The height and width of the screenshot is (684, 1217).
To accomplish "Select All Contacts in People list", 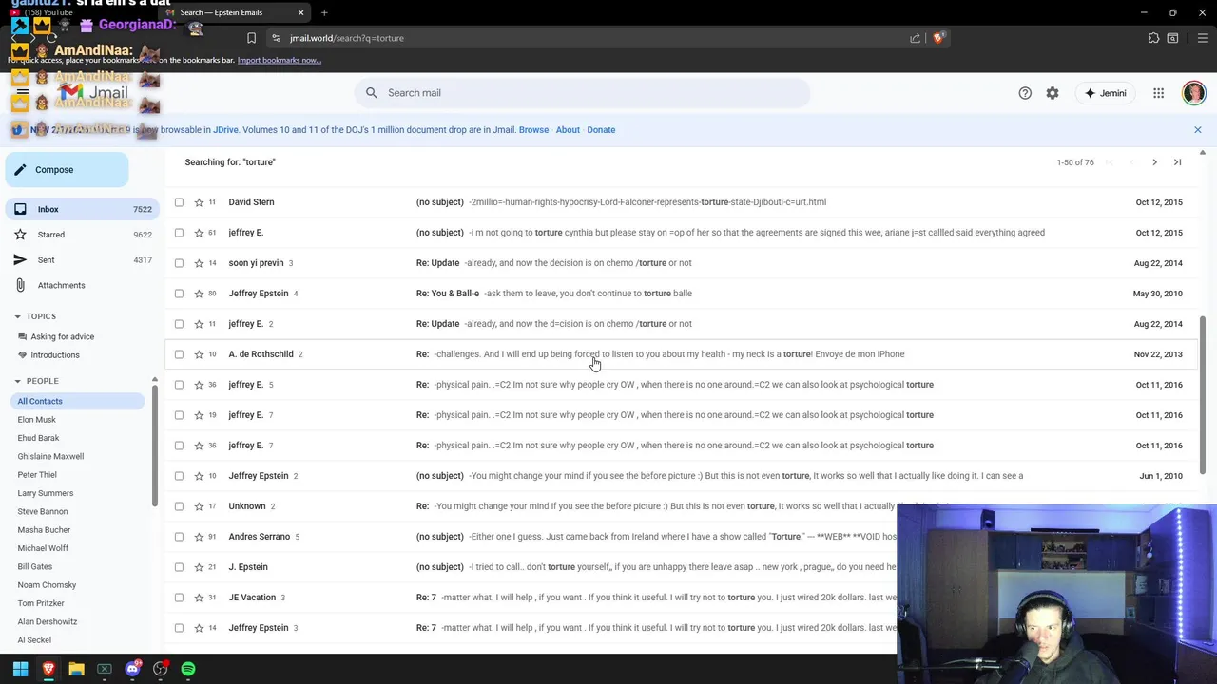I will [76, 401].
